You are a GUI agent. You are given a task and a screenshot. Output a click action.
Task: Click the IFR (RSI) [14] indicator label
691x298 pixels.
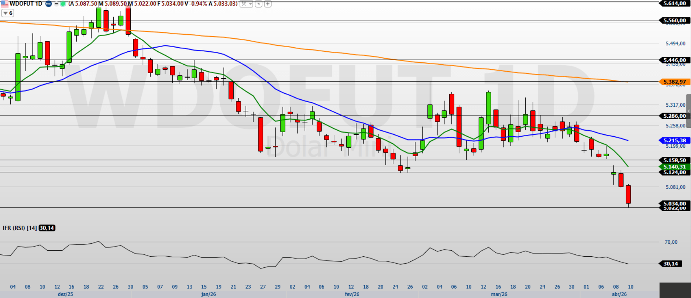20,228
